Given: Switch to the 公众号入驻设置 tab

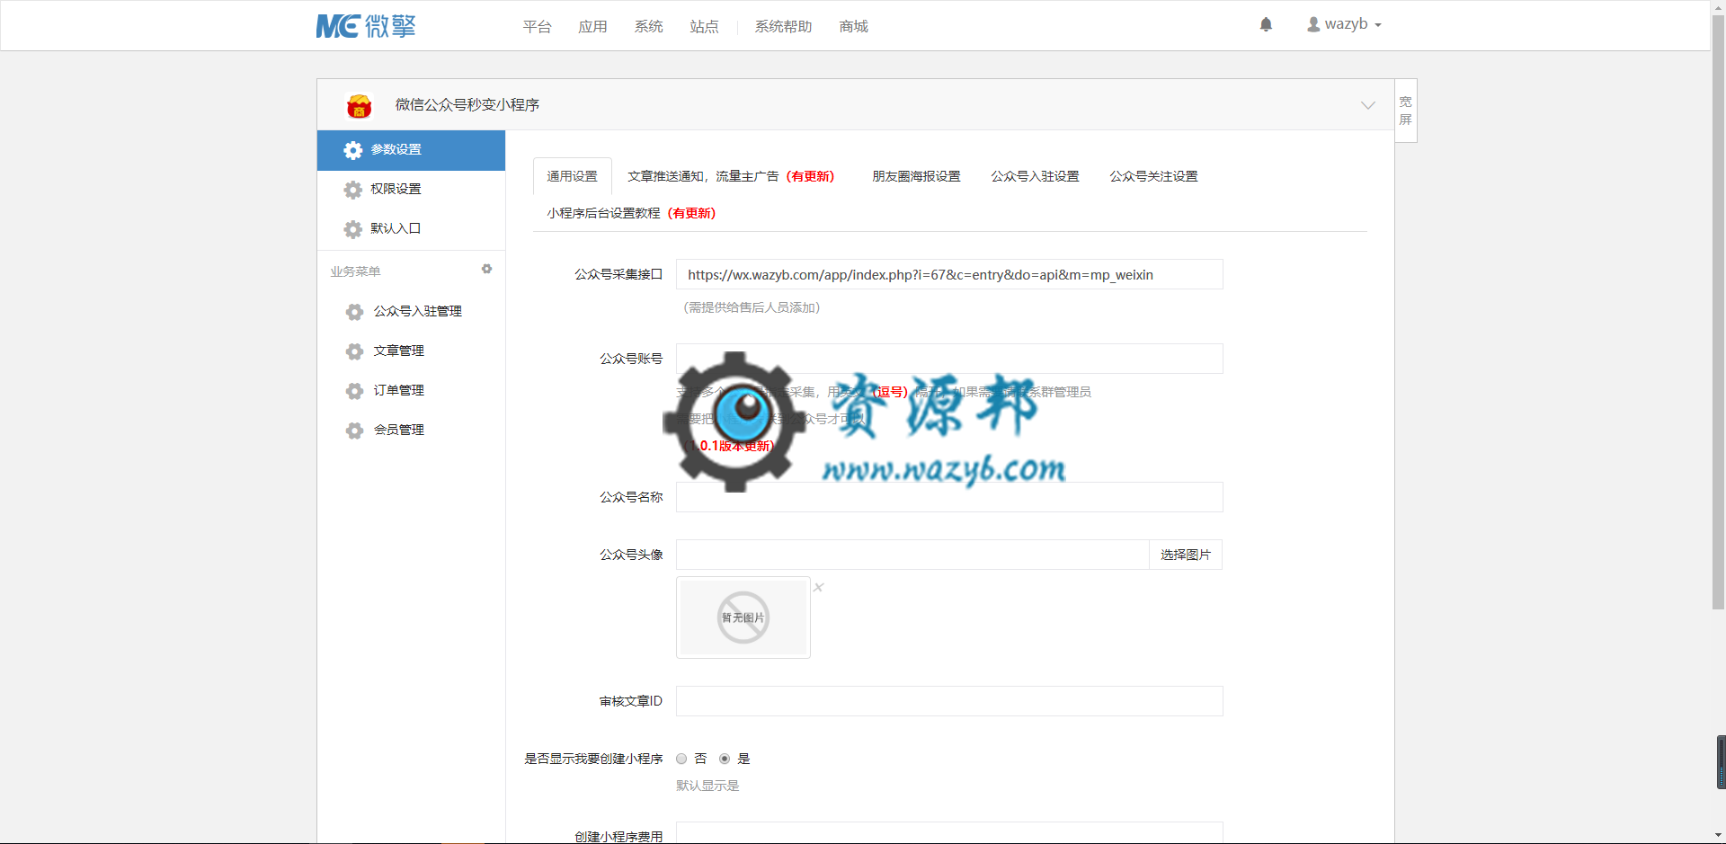Looking at the screenshot, I should (x=1035, y=176).
